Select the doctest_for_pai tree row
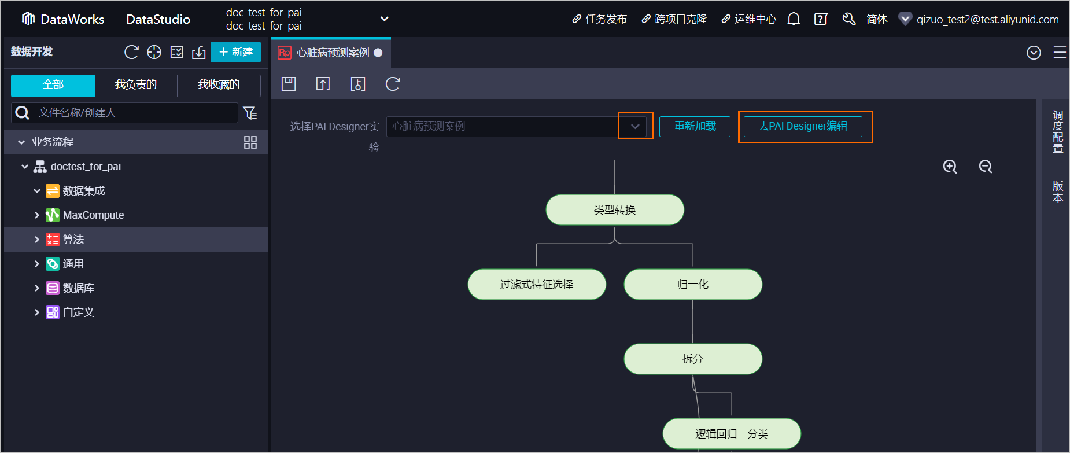 pyautogui.click(x=136, y=167)
